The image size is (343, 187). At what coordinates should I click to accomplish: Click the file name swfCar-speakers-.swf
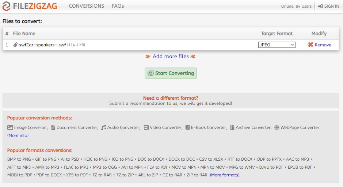pos(42,45)
